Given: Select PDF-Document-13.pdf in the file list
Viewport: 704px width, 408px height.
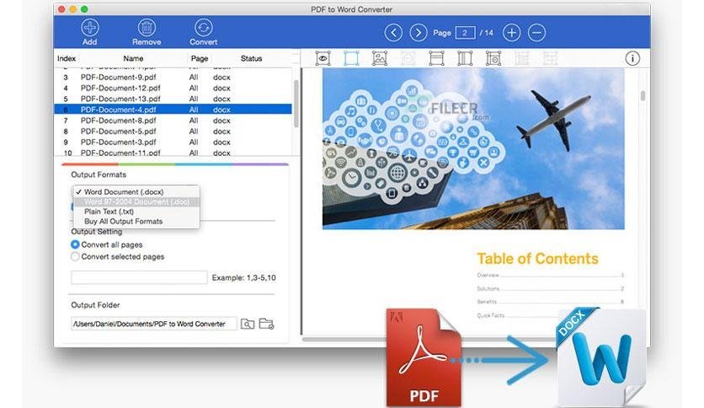Looking at the screenshot, I should click(120, 99).
